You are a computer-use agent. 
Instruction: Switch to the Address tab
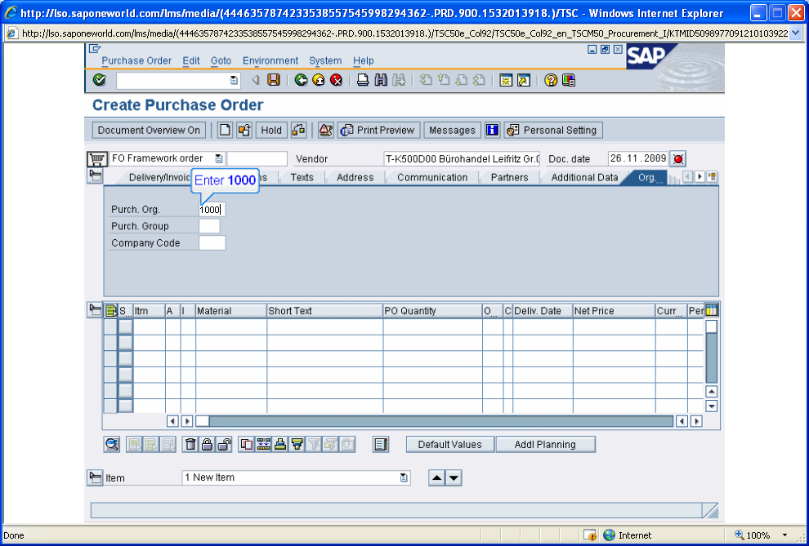click(x=355, y=177)
